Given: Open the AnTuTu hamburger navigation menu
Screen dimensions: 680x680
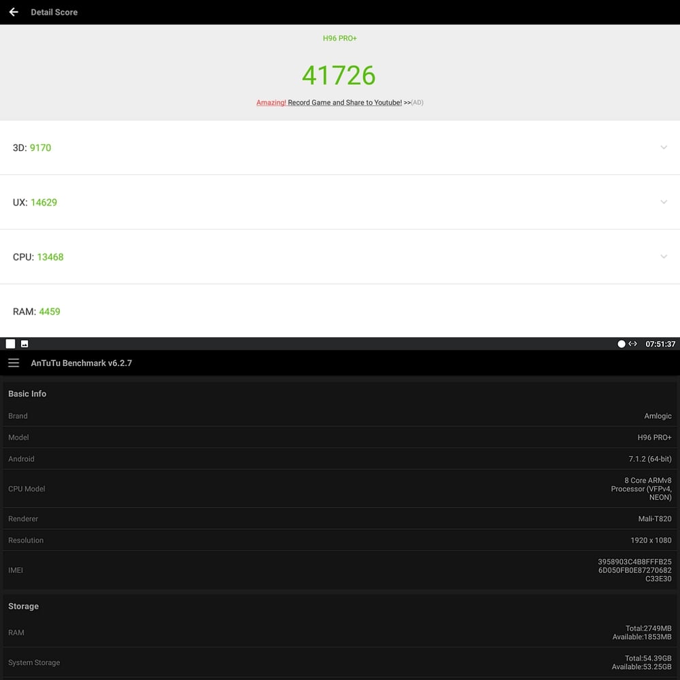Looking at the screenshot, I should [14, 362].
